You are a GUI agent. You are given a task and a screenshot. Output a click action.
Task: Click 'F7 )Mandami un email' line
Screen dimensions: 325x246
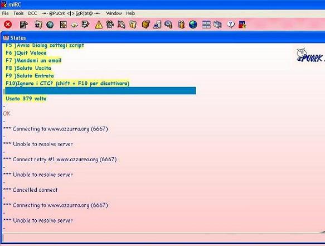[x=33, y=61]
